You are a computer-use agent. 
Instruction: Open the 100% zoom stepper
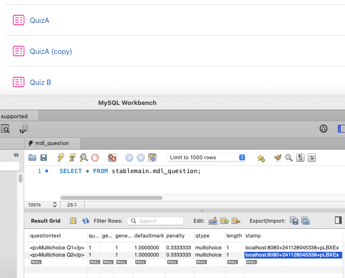tap(55, 205)
